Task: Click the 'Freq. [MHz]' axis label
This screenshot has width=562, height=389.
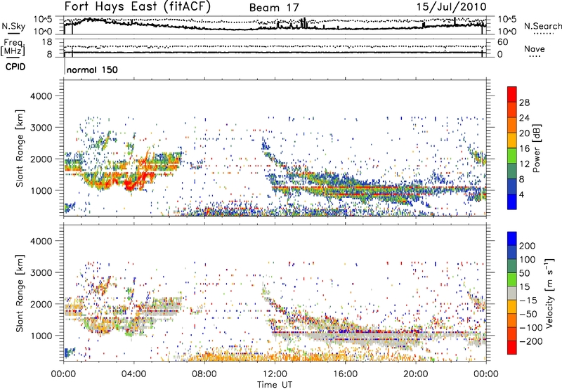Action: (x=13, y=47)
